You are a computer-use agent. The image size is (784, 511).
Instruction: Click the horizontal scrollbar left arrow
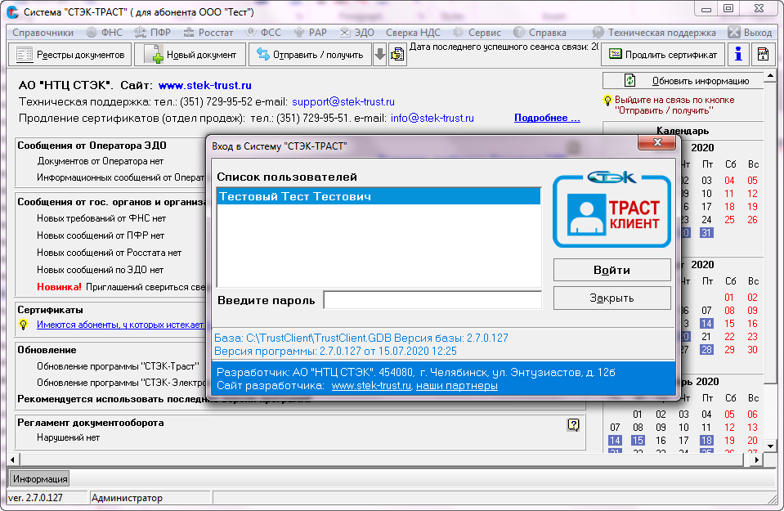tap(13, 459)
